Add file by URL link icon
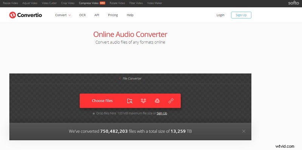The width and height of the screenshot is (302, 150). point(171,101)
